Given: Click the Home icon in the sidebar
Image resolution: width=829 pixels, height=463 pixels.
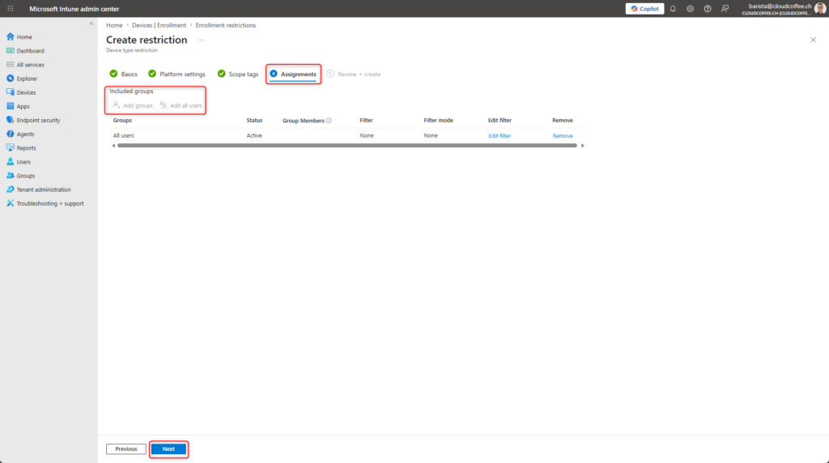Looking at the screenshot, I should (10, 36).
